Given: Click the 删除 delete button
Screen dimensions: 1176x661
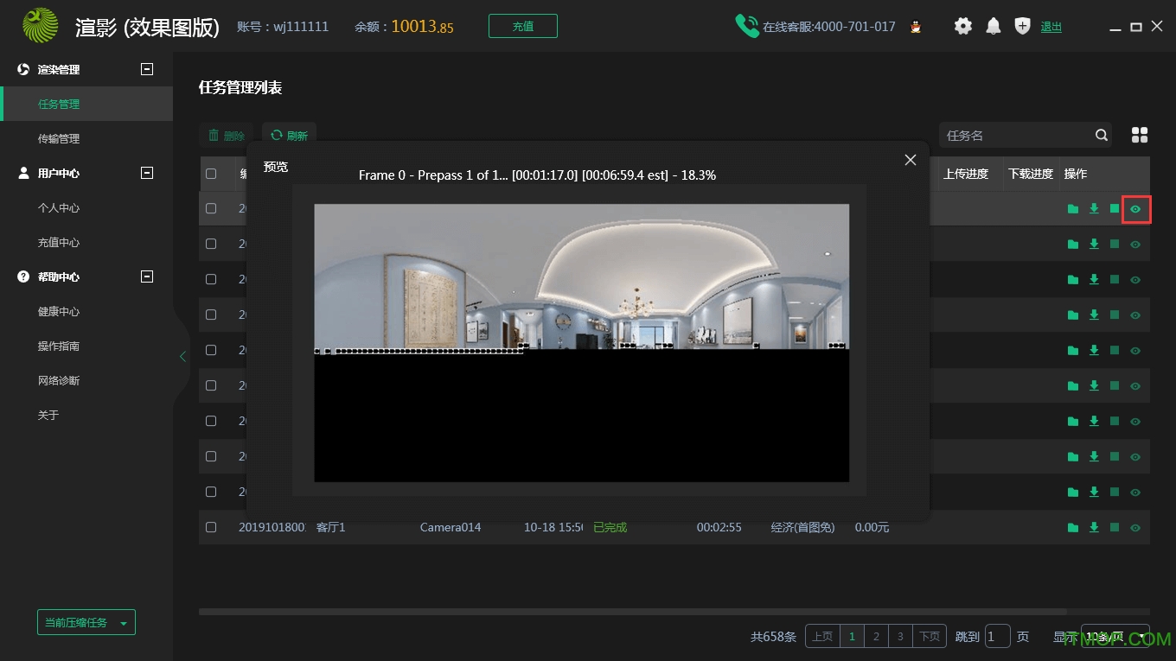Looking at the screenshot, I should point(227,136).
